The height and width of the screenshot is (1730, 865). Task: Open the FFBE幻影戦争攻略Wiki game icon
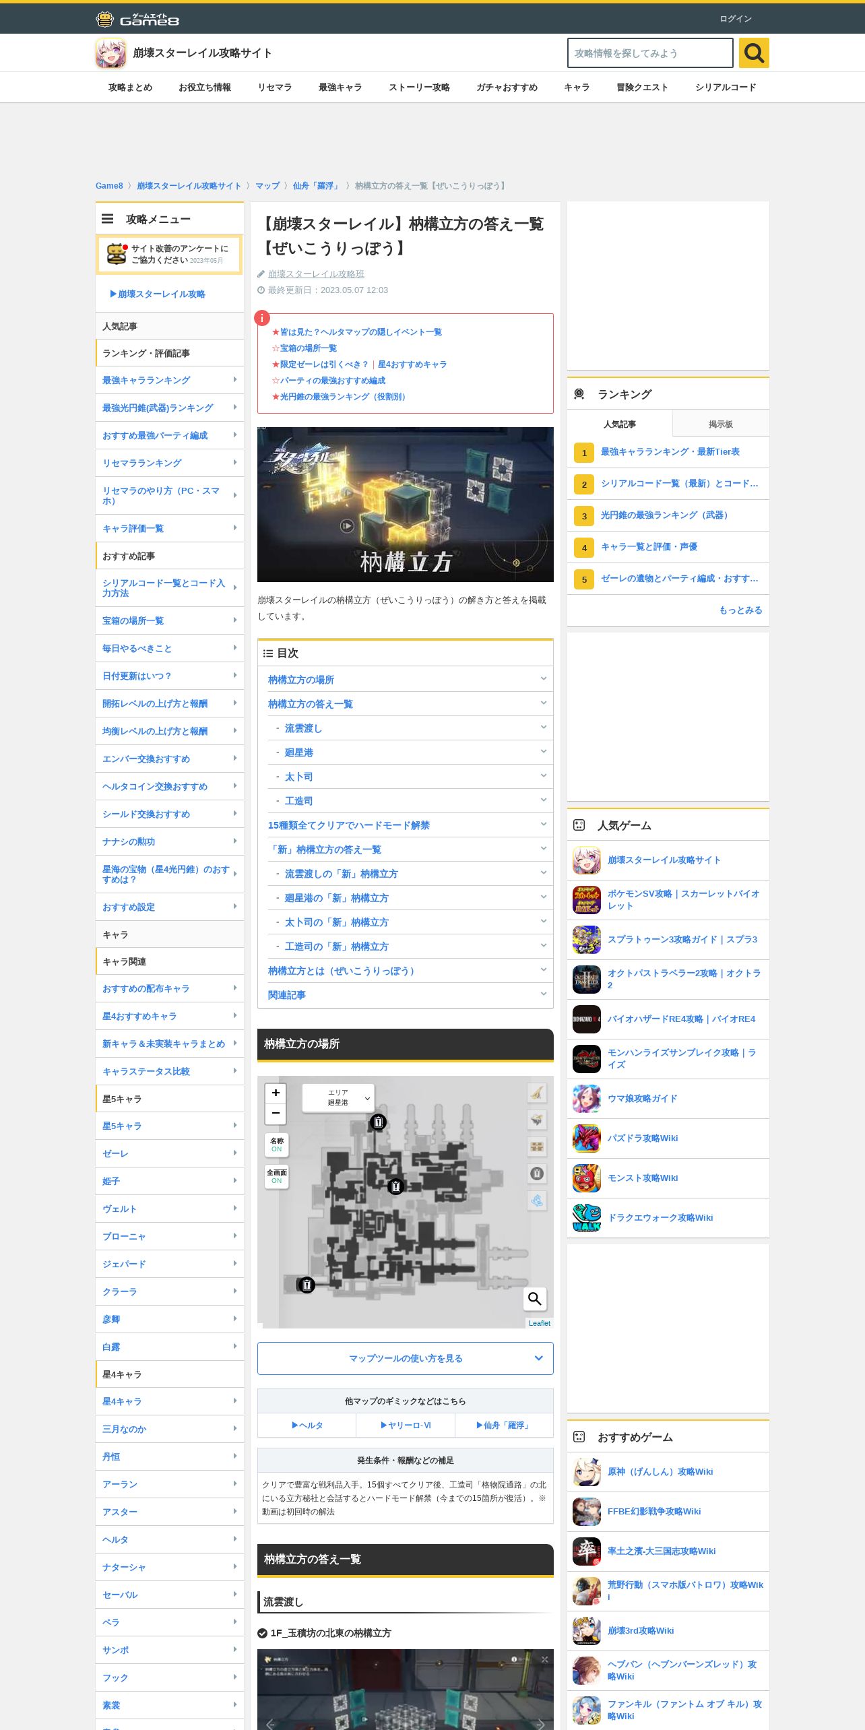pyautogui.click(x=587, y=1511)
